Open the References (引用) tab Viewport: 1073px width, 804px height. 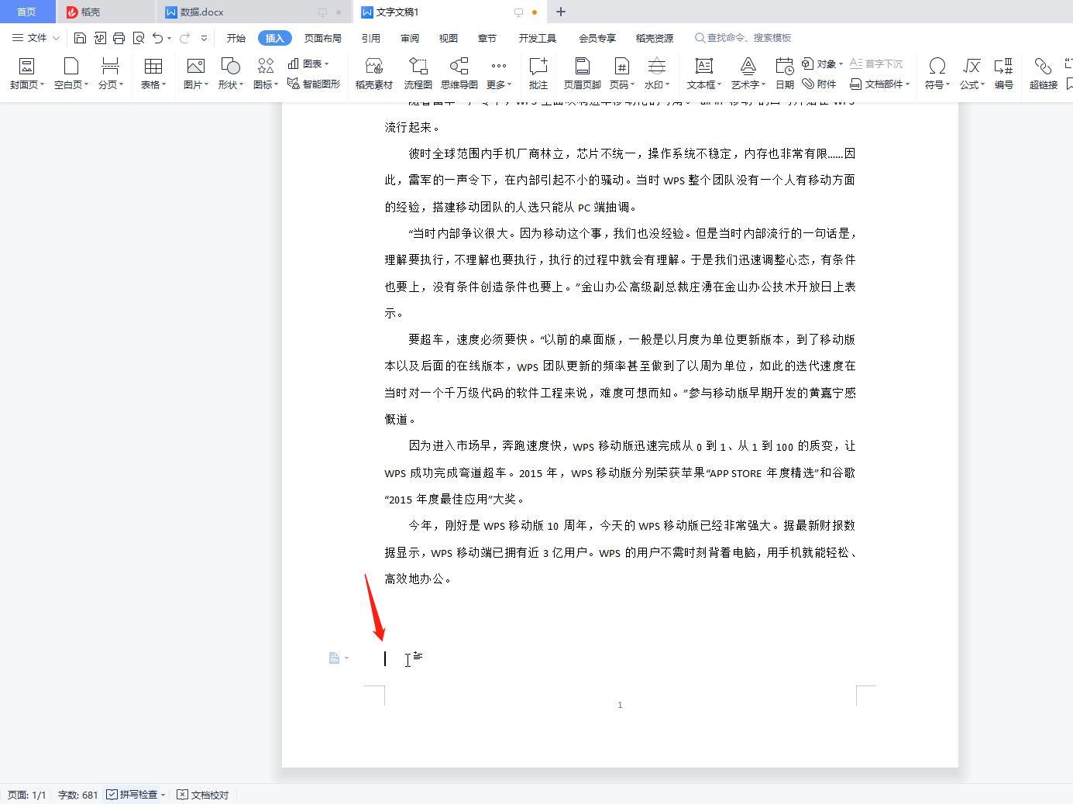[x=370, y=38]
